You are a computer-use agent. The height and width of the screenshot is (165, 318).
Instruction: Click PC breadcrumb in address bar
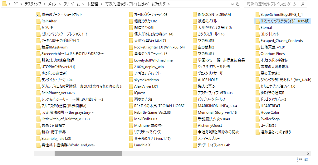pos(16,4)
